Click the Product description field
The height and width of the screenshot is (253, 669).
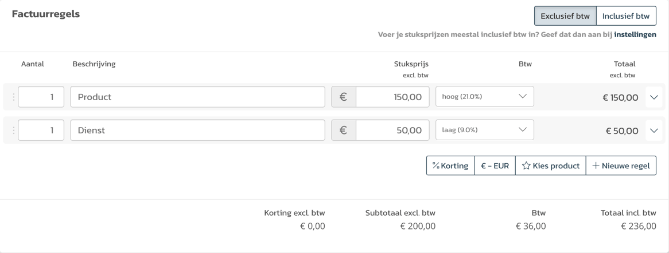point(197,97)
